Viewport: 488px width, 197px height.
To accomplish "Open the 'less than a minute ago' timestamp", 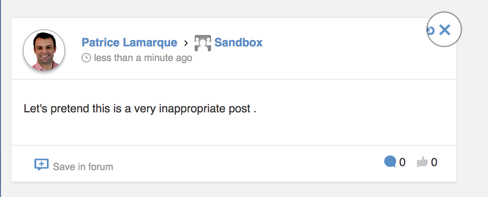I will [143, 58].
